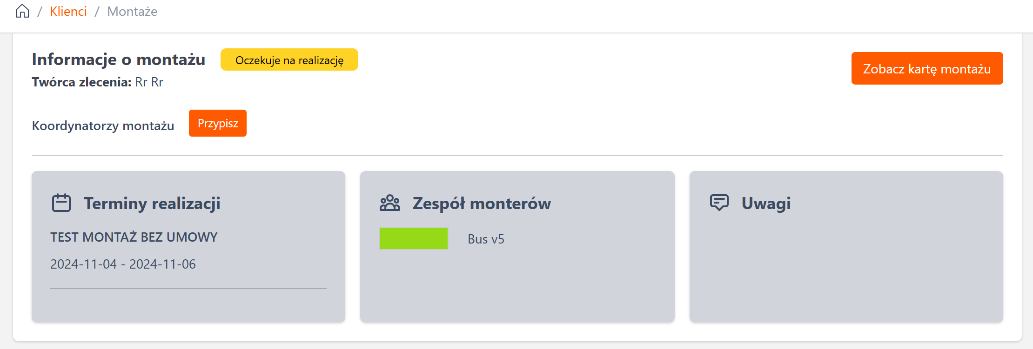The height and width of the screenshot is (349, 1033).
Task: Open the Klienci breadcrumb link
Action: pyautogui.click(x=68, y=11)
